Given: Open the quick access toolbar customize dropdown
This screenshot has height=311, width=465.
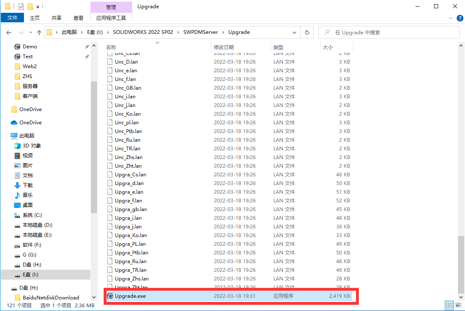Looking at the screenshot, I should coord(38,7).
